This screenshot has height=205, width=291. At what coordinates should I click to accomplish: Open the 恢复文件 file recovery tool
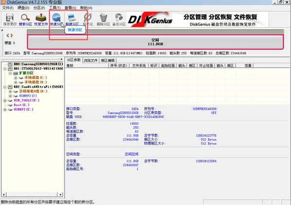41,19
